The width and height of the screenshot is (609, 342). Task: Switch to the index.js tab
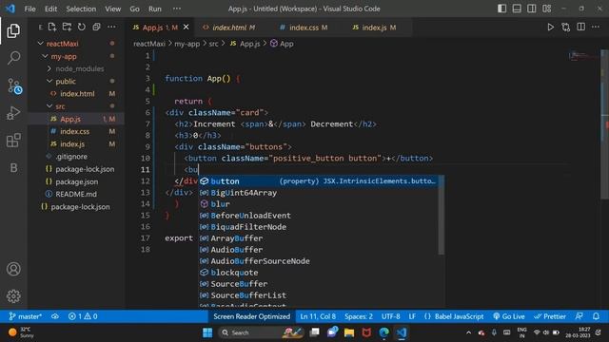click(374, 28)
